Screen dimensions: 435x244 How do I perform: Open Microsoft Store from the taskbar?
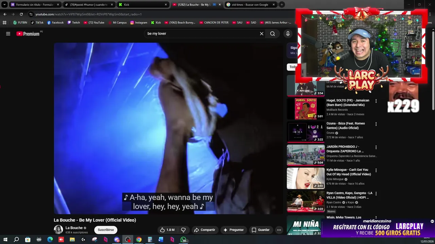(28, 240)
